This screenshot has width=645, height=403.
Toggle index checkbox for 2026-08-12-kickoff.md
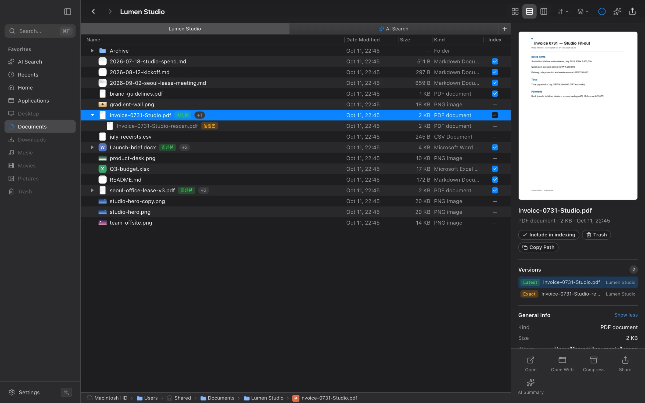[x=495, y=72]
